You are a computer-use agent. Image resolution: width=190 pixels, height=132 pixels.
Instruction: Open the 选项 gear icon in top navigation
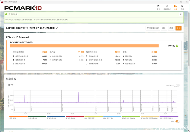182,7
